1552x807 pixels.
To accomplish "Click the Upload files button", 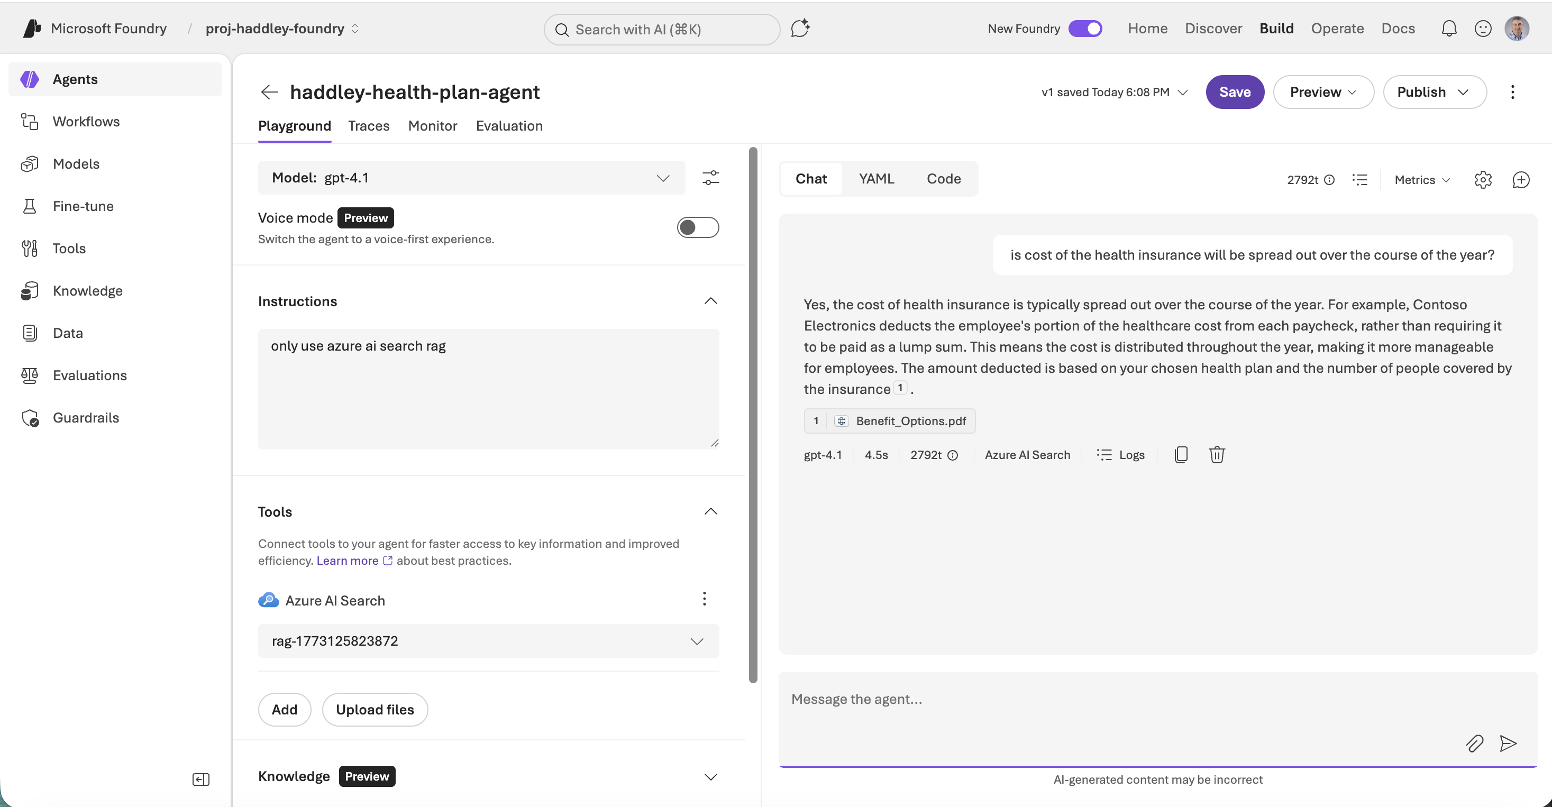I will click(374, 710).
